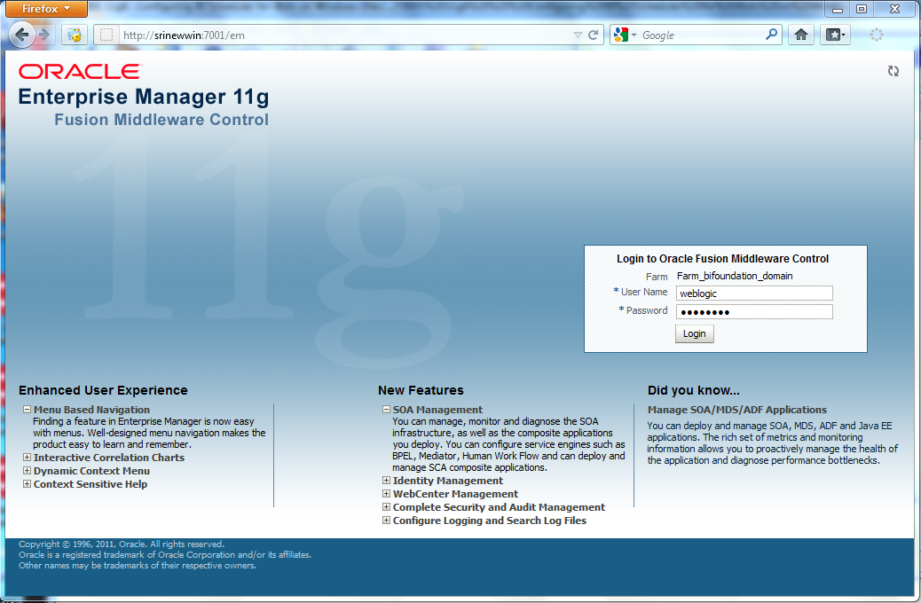Focus the URL address field

tap(347, 35)
